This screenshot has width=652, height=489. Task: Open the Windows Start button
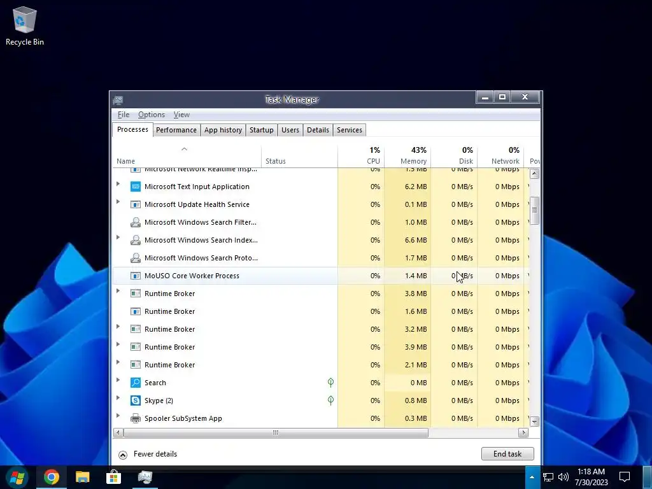point(17,477)
